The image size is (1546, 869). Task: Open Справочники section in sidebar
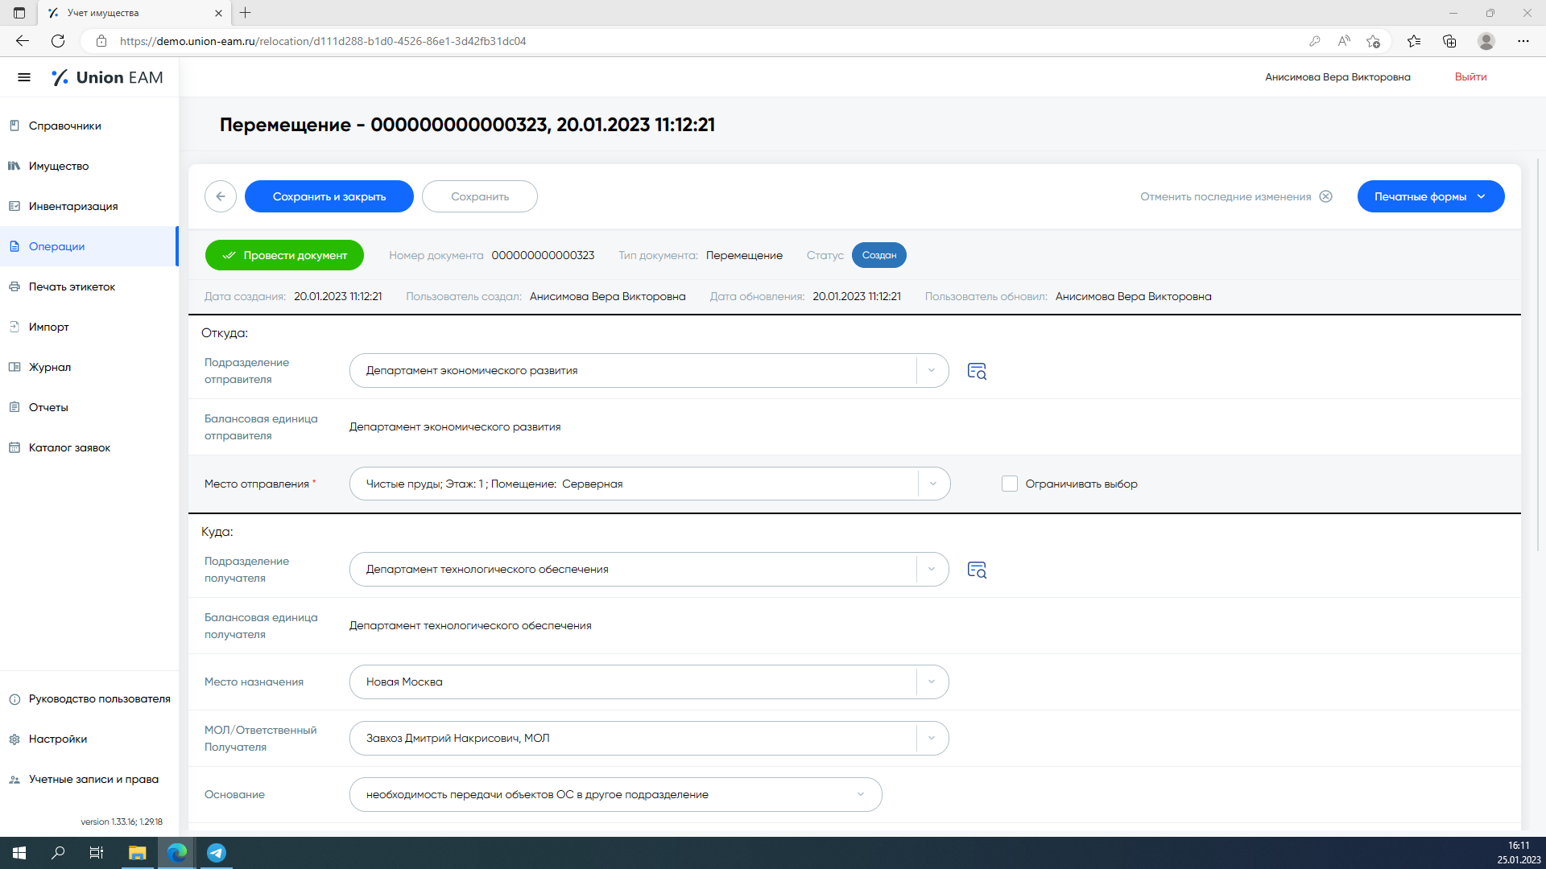pos(89,126)
